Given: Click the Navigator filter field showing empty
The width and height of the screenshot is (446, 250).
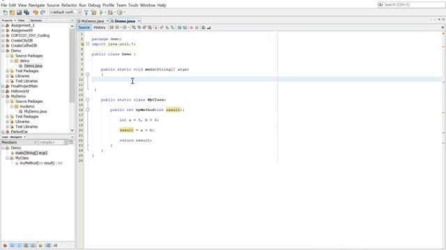Looking at the screenshot, I should (52, 142).
